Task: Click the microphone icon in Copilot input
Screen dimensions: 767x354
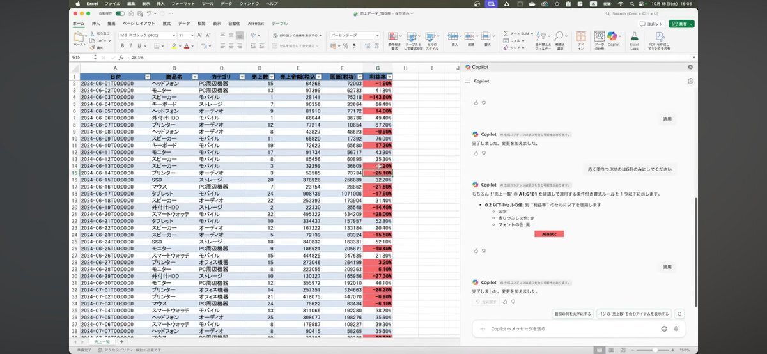Action: (x=676, y=328)
